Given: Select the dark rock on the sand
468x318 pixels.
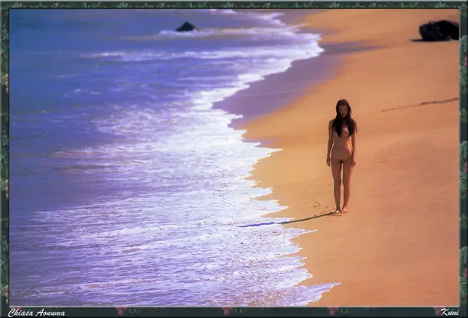Looking at the screenshot, I should pos(439,30).
